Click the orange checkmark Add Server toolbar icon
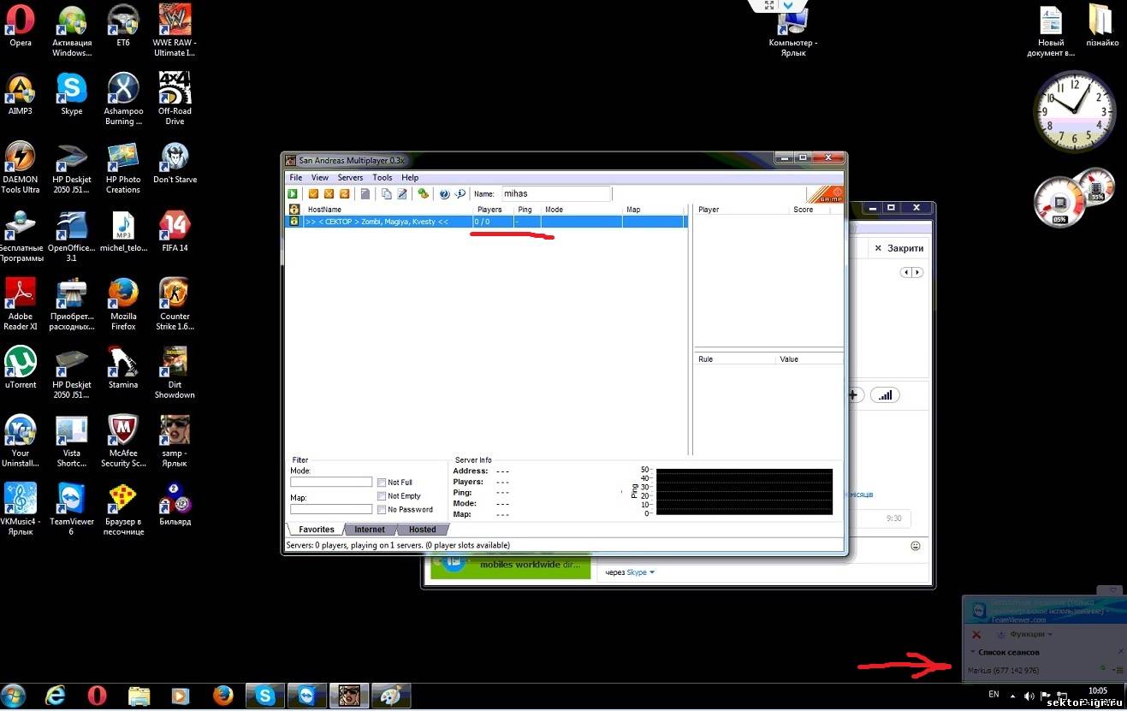The height and width of the screenshot is (711, 1127). click(x=313, y=194)
